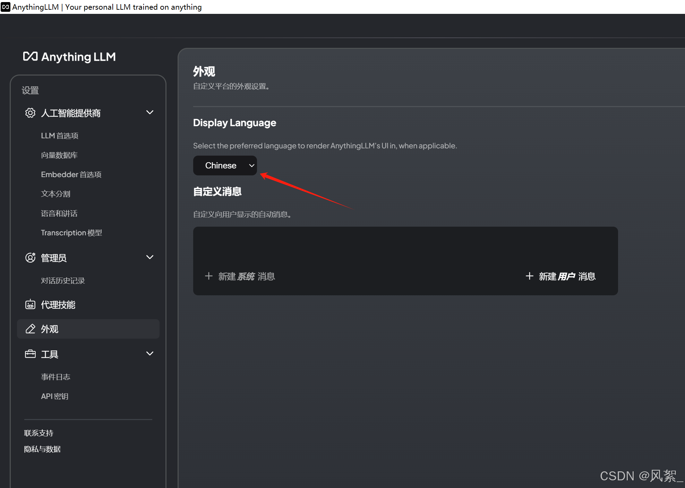Open the Chinese display language dropdown

[x=225, y=166]
